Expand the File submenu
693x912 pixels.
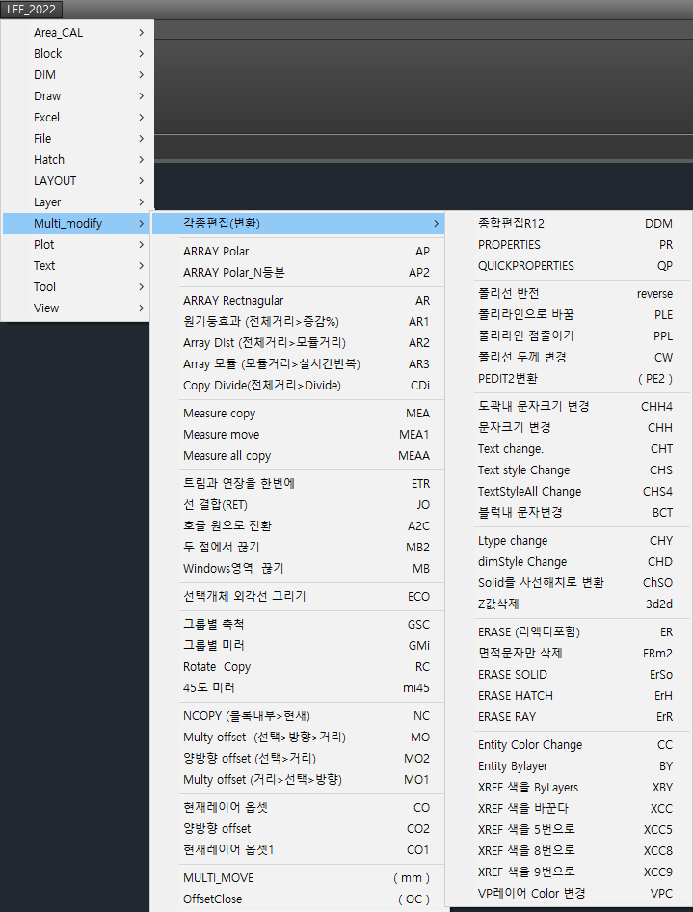(77, 139)
